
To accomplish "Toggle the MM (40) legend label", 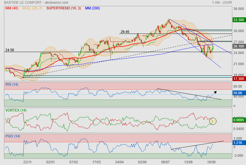I will (12, 8).
